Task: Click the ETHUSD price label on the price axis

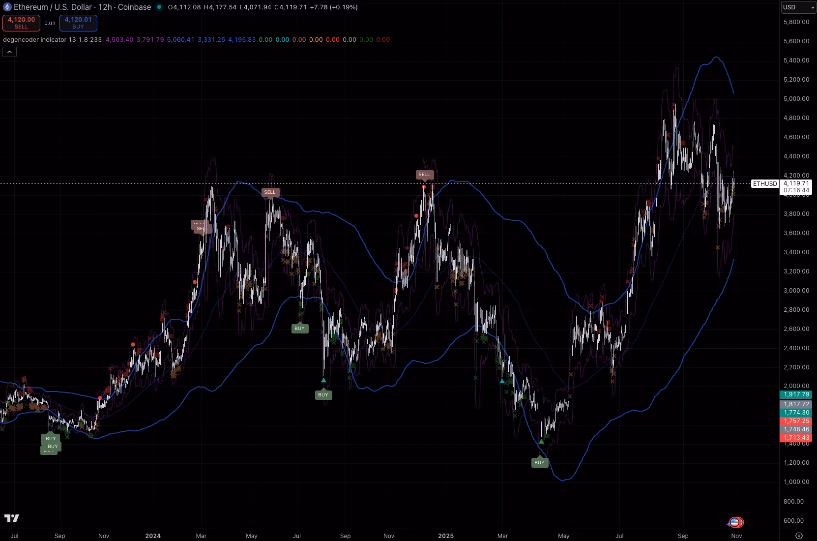Action: 765,184
